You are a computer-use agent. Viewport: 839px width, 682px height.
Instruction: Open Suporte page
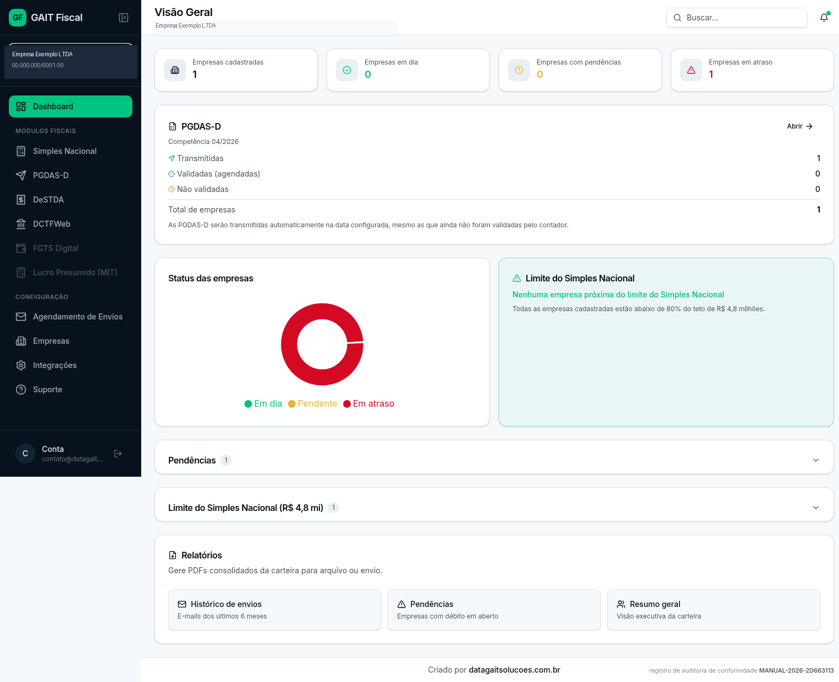[71, 390]
